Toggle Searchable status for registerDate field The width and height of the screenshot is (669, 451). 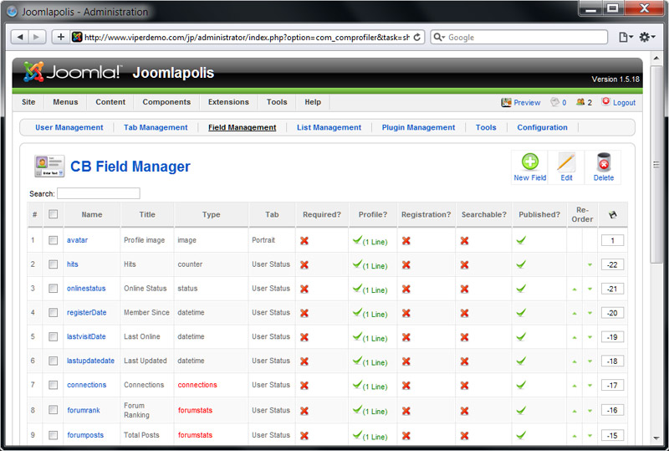465,313
